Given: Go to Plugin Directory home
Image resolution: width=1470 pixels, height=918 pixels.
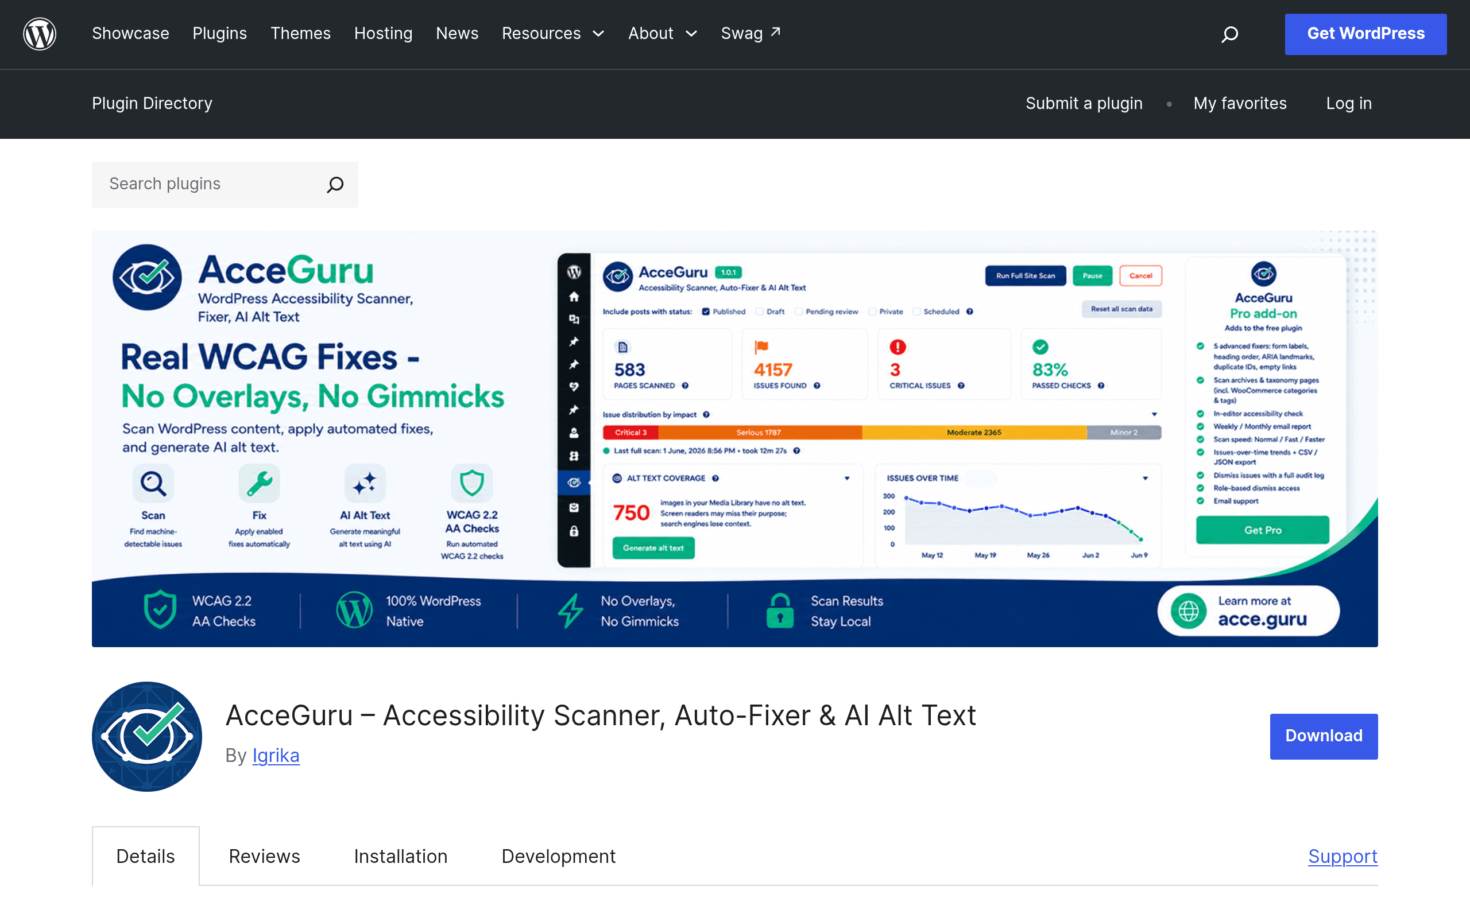Looking at the screenshot, I should click(152, 103).
